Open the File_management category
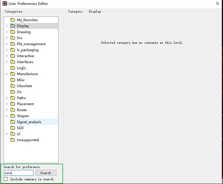This screenshot has width=223, height=184. click(x=31, y=44)
